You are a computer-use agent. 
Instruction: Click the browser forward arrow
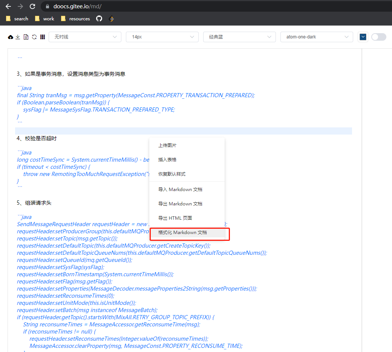click(20, 6)
